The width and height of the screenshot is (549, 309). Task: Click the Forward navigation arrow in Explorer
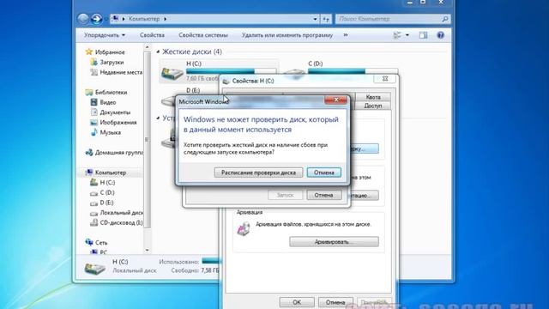coord(96,19)
